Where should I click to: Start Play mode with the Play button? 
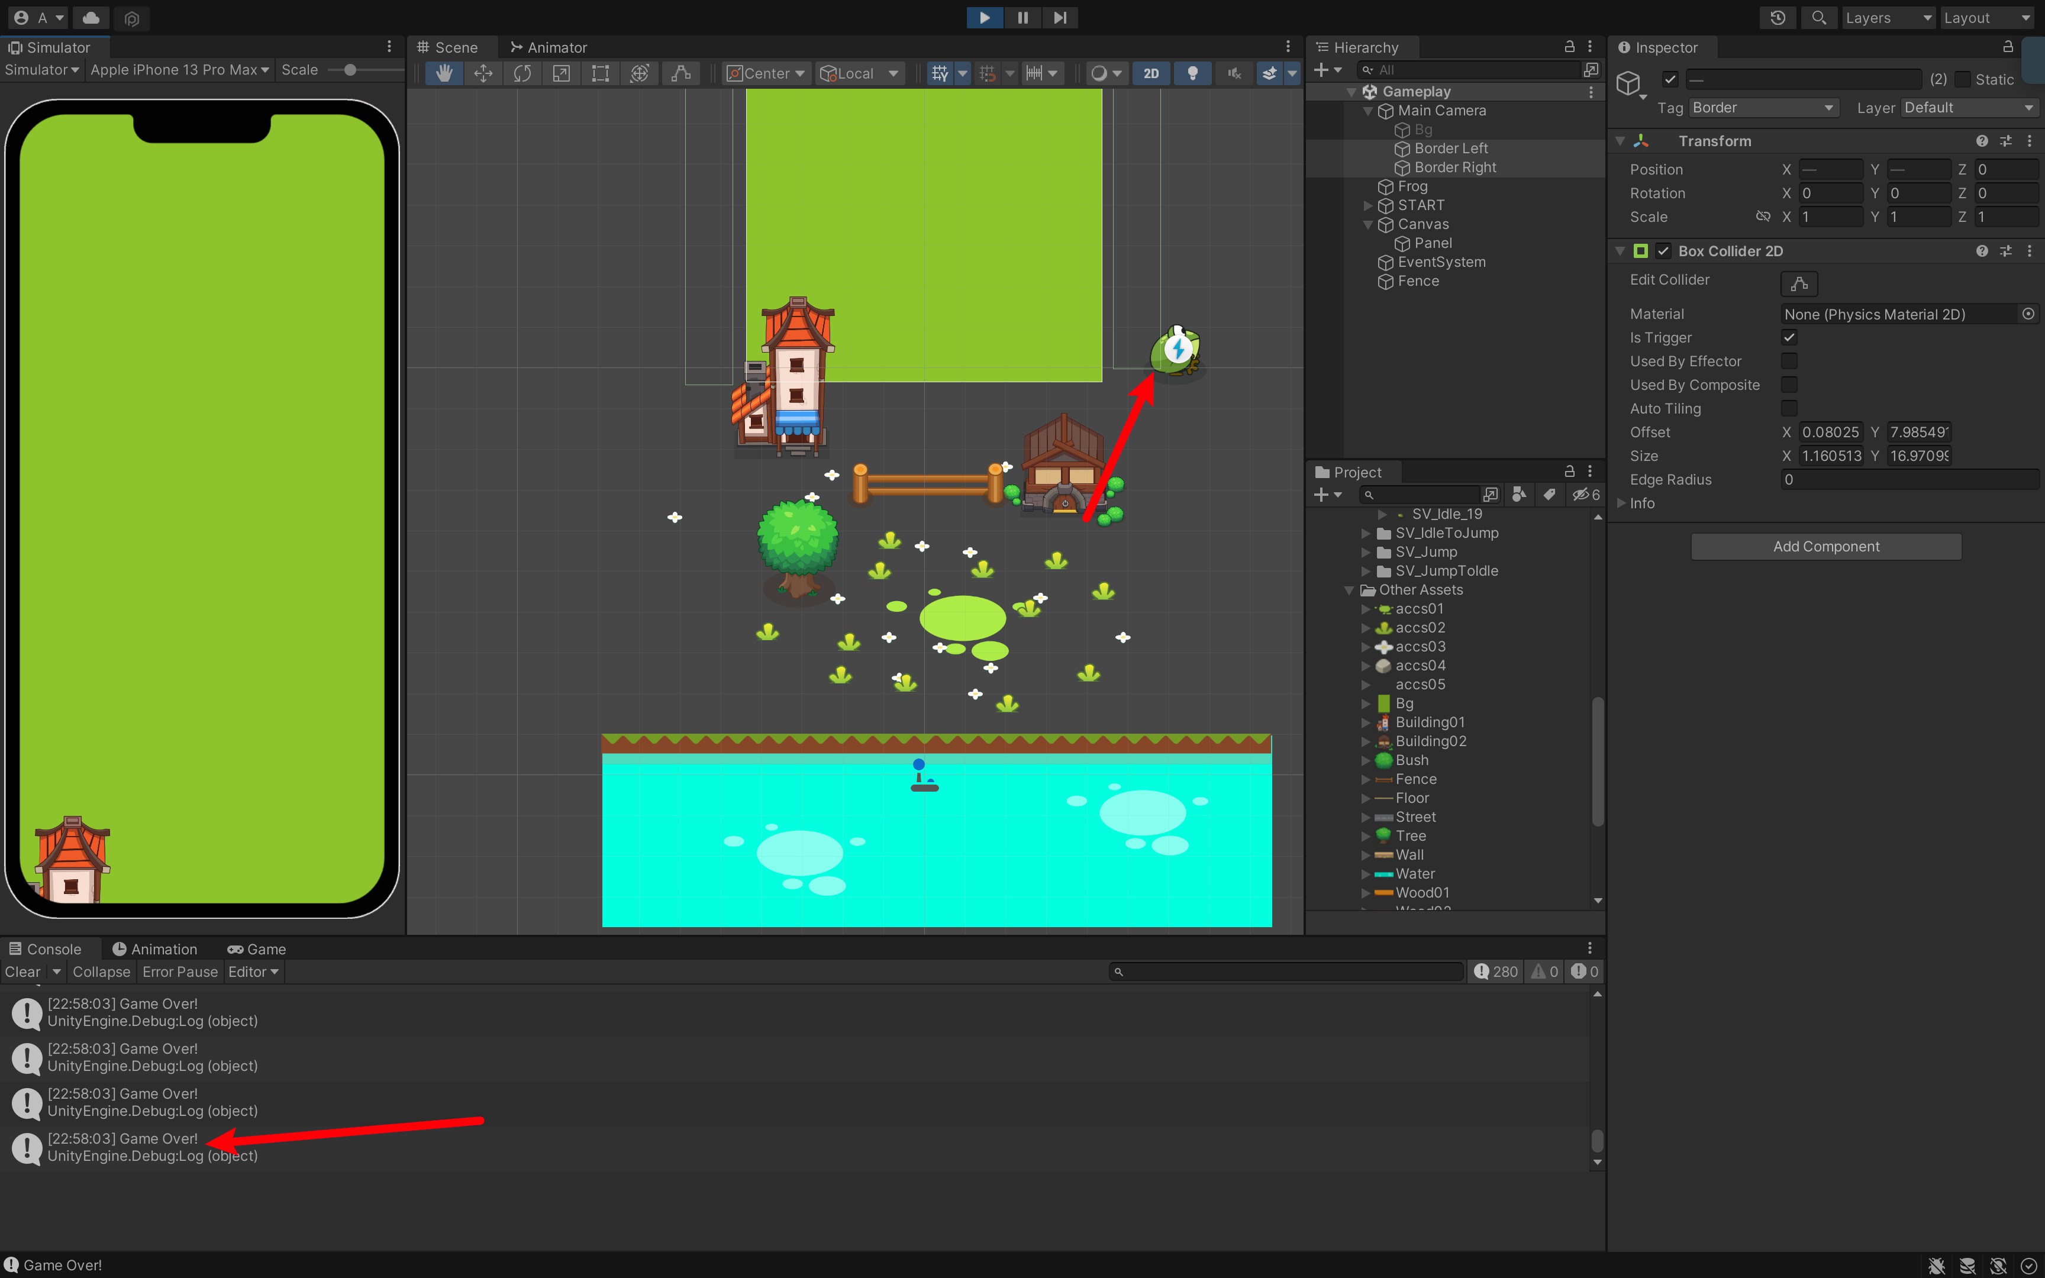click(985, 18)
